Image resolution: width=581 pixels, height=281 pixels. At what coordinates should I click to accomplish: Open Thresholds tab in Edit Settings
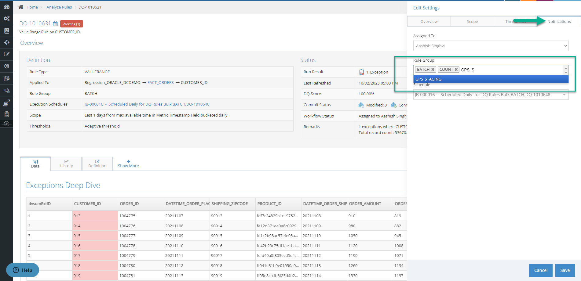point(516,21)
